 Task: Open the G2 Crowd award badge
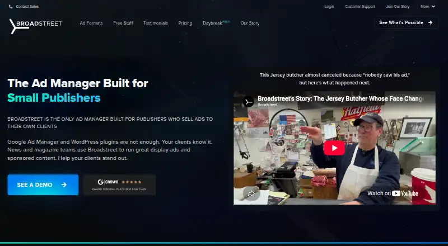point(119,184)
